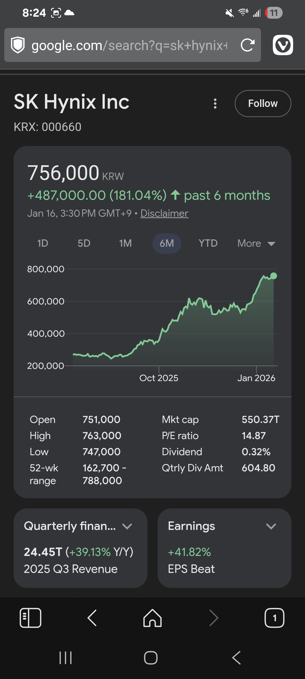This screenshot has width=305, height=679.
Task: Select the YTD chart range
Action: 208,243
